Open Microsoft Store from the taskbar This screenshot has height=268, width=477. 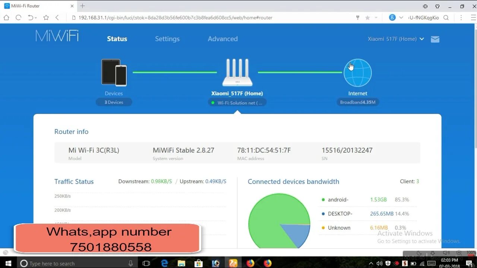(199, 263)
